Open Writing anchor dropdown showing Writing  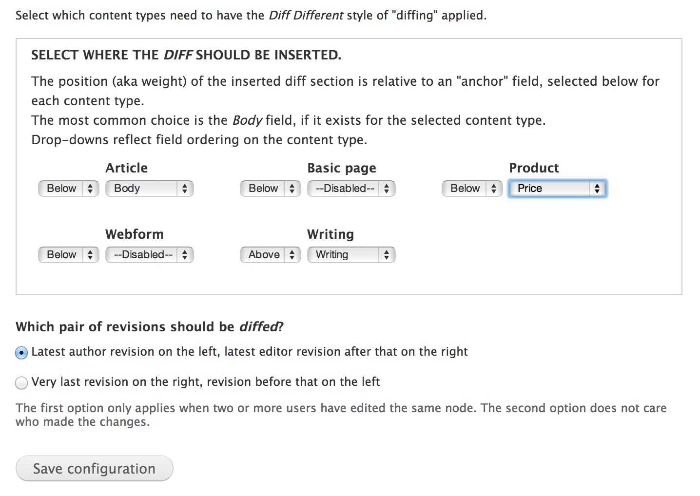351,255
